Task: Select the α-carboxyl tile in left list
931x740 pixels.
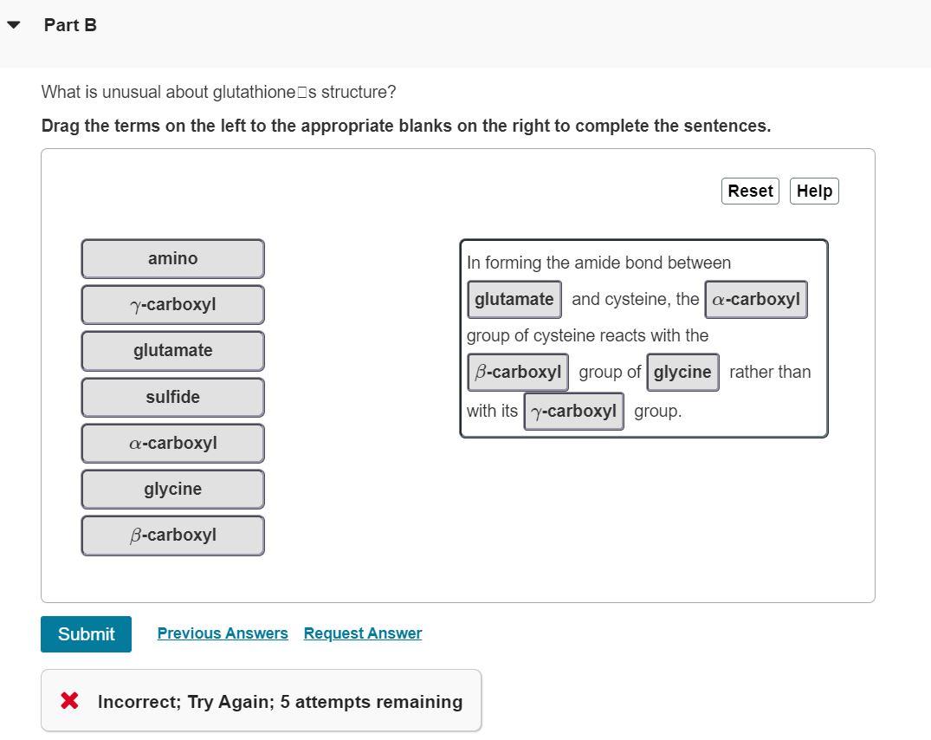Action: (173, 443)
